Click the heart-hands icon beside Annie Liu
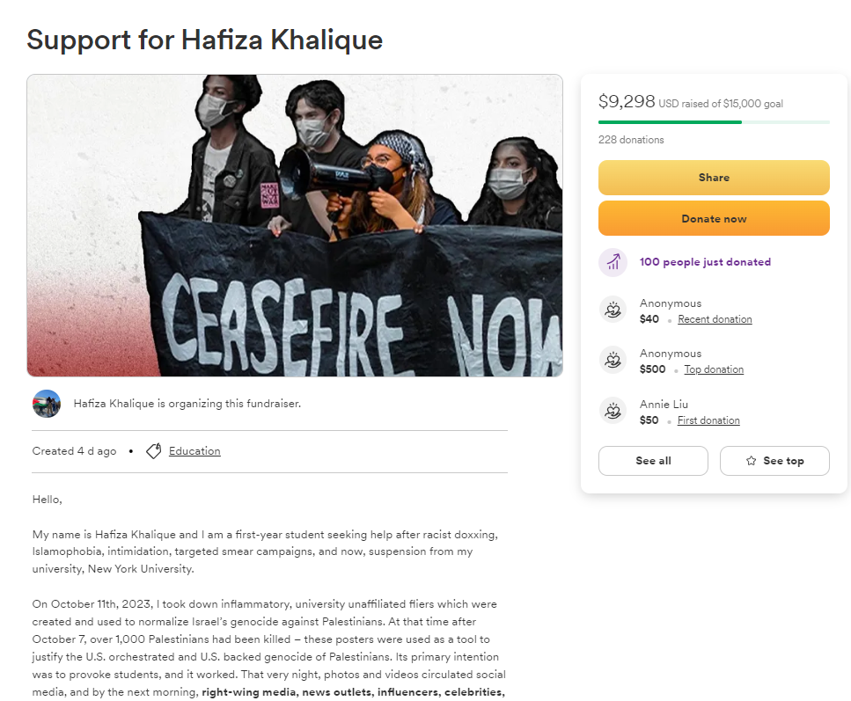The height and width of the screenshot is (701, 851). pos(613,411)
